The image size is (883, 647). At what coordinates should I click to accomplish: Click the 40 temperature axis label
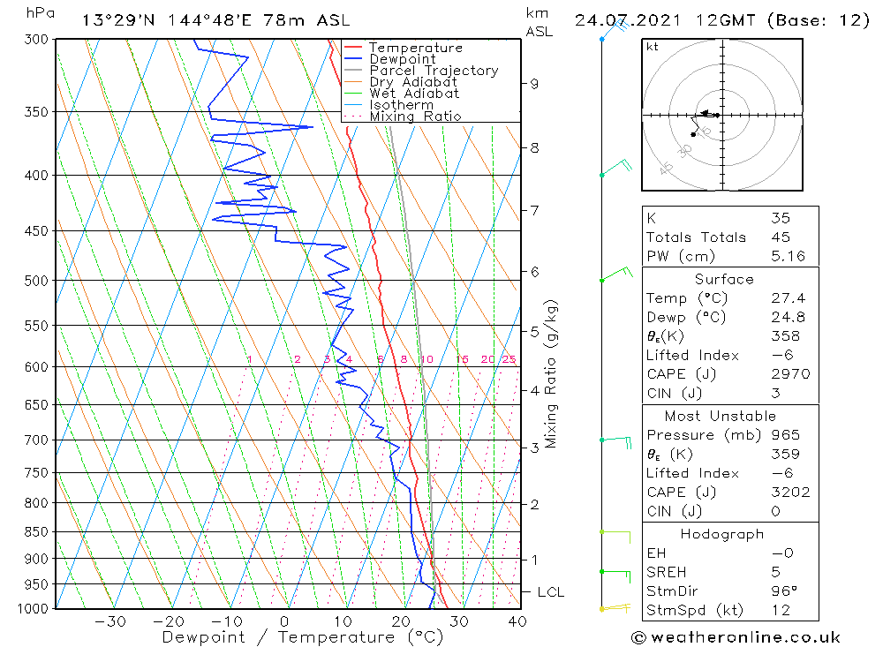[517, 621]
